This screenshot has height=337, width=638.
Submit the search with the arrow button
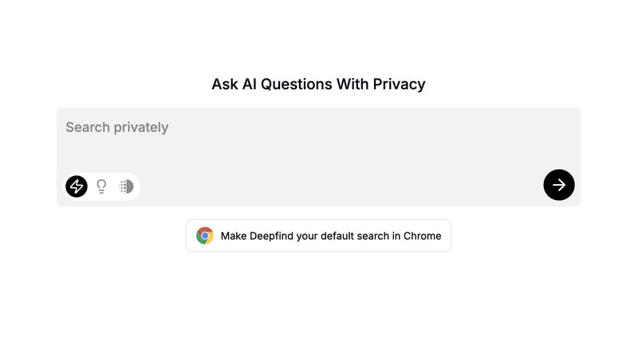click(x=559, y=185)
